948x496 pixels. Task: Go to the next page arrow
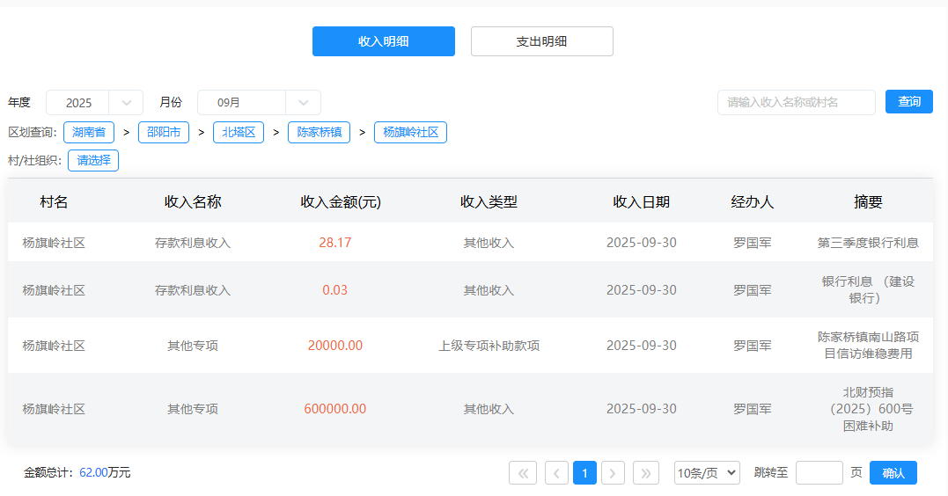coord(613,473)
